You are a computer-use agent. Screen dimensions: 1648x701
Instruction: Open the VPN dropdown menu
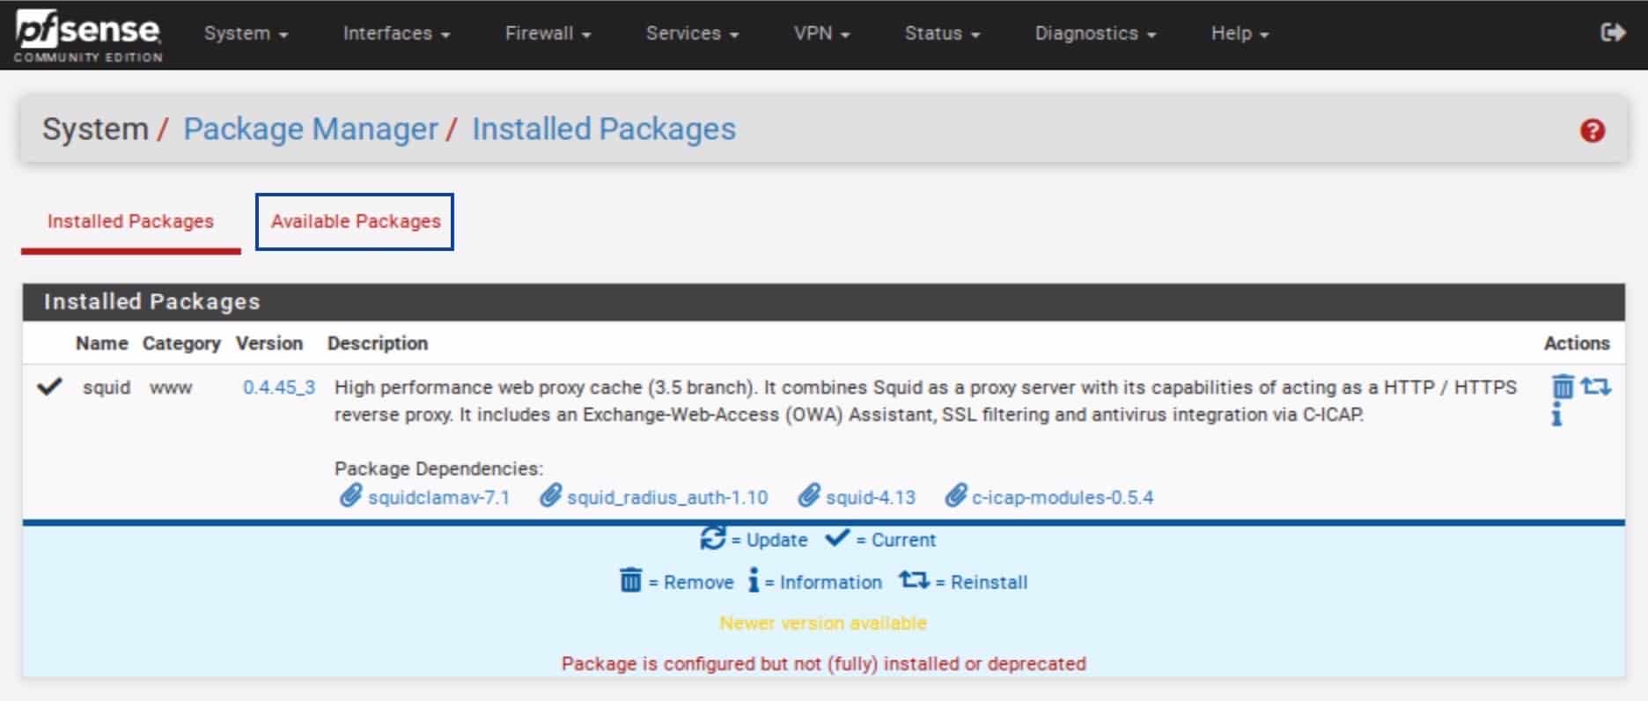821,33
